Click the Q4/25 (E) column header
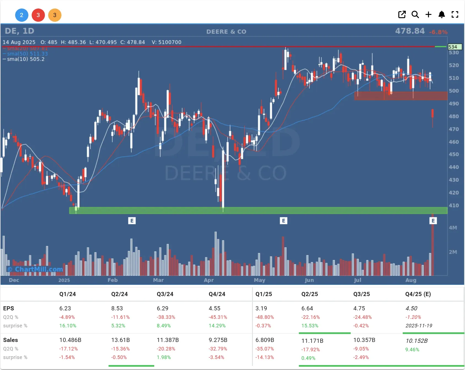 pyautogui.click(x=418, y=294)
